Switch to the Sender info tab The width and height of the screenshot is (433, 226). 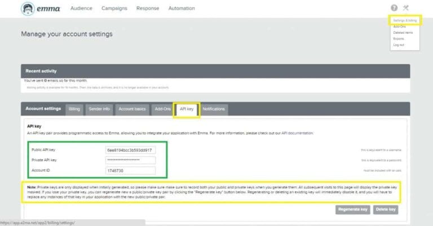point(99,109)
